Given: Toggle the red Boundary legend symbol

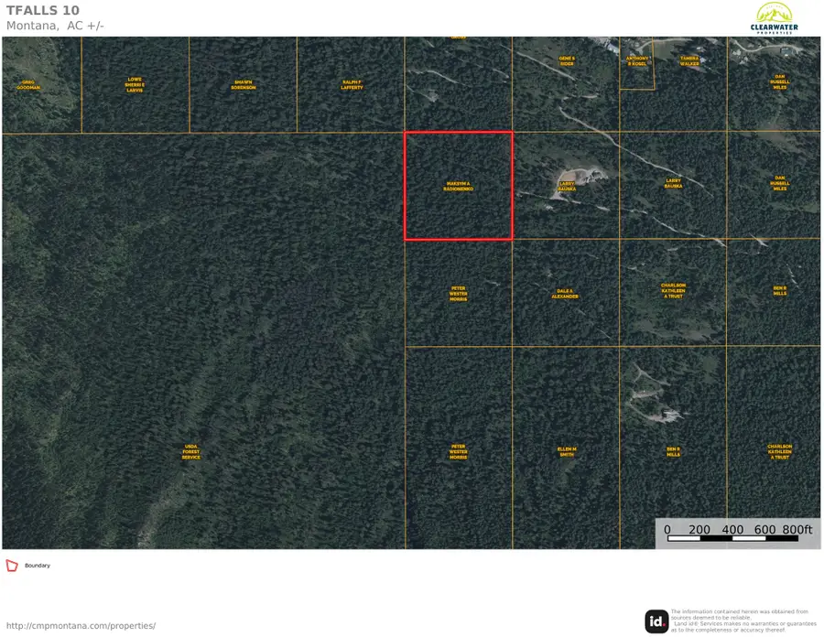Looking at the screenshot, I should 12,565.
